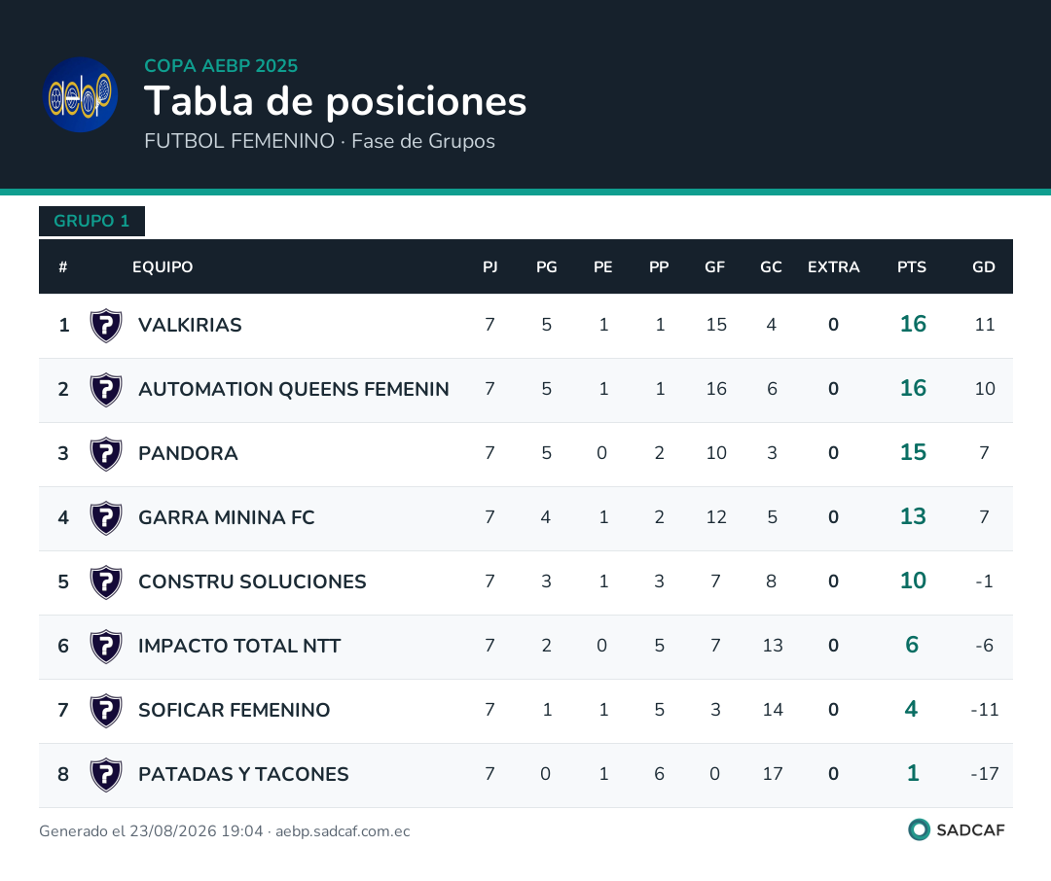Click the SADCAF ring logo icon
The width and height of the screenshot is (1051, 881).
point(919,829)
